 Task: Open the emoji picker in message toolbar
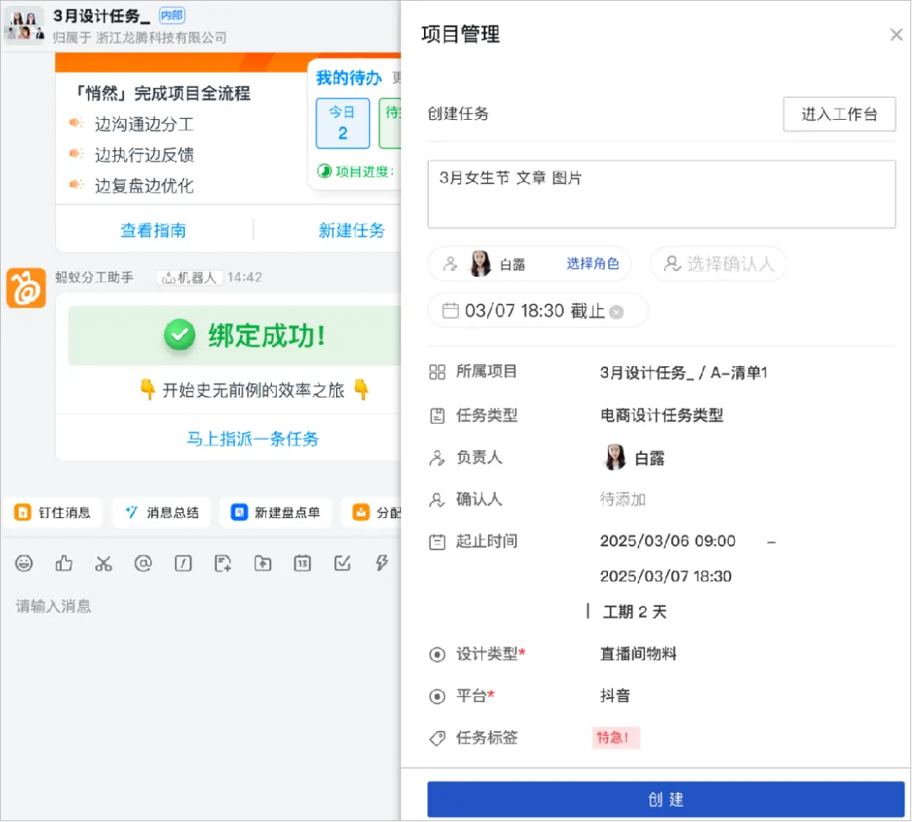pos(24,563)
